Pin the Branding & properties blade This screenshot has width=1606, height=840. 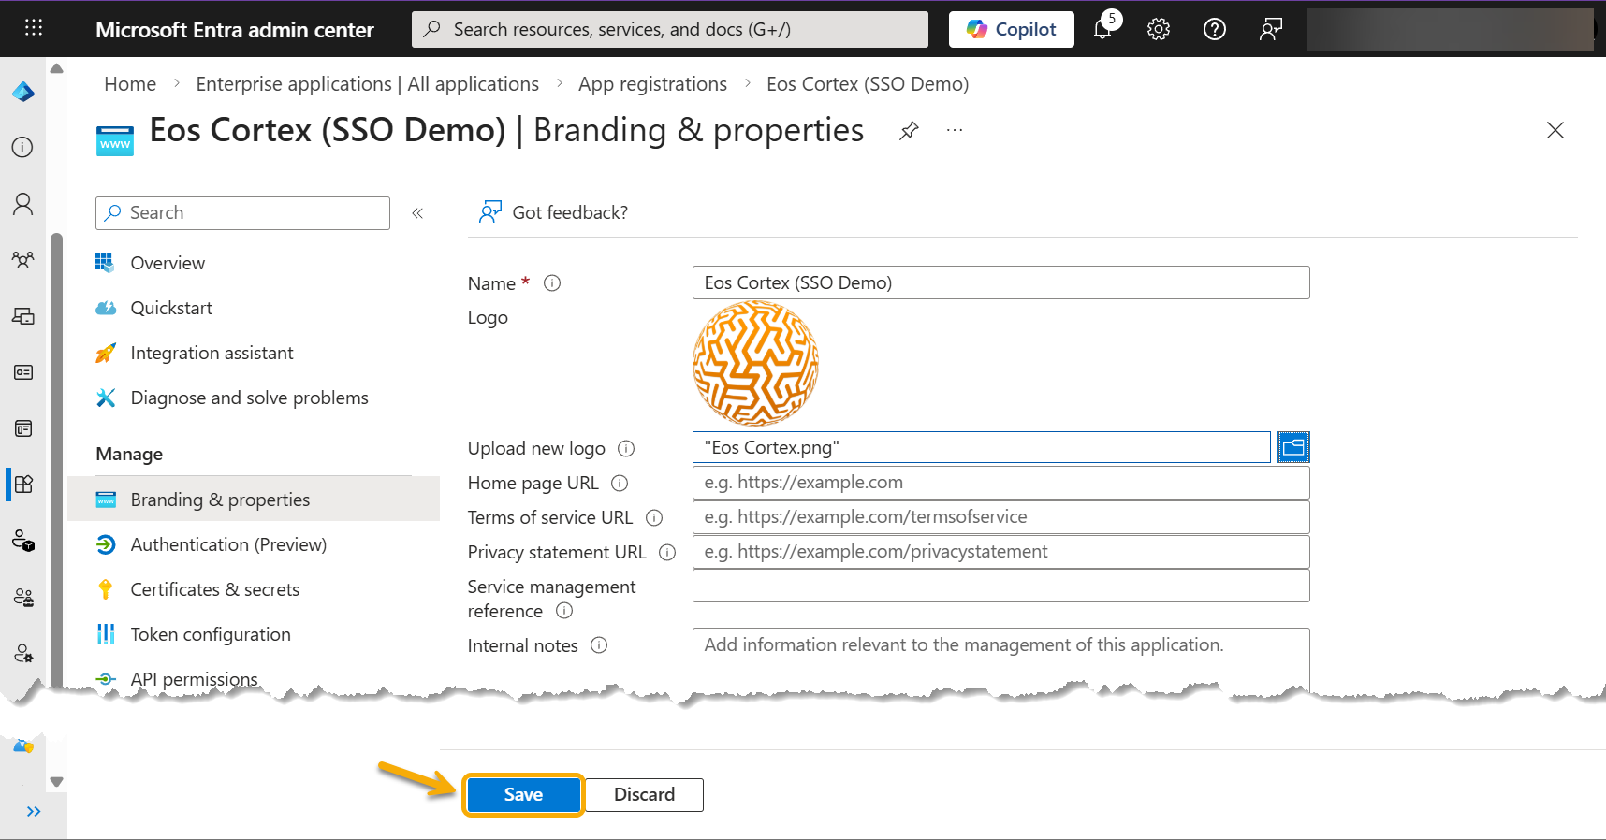coord(909,131)
